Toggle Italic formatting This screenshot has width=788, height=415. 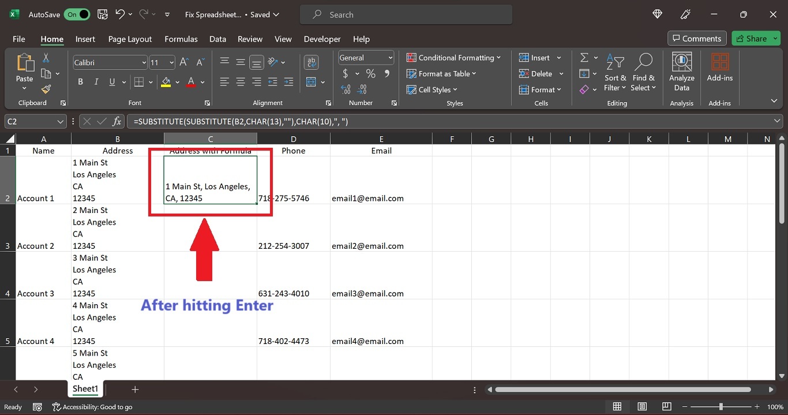click(x=96, y=82)
